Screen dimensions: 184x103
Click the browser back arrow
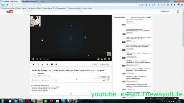point(8,5)
